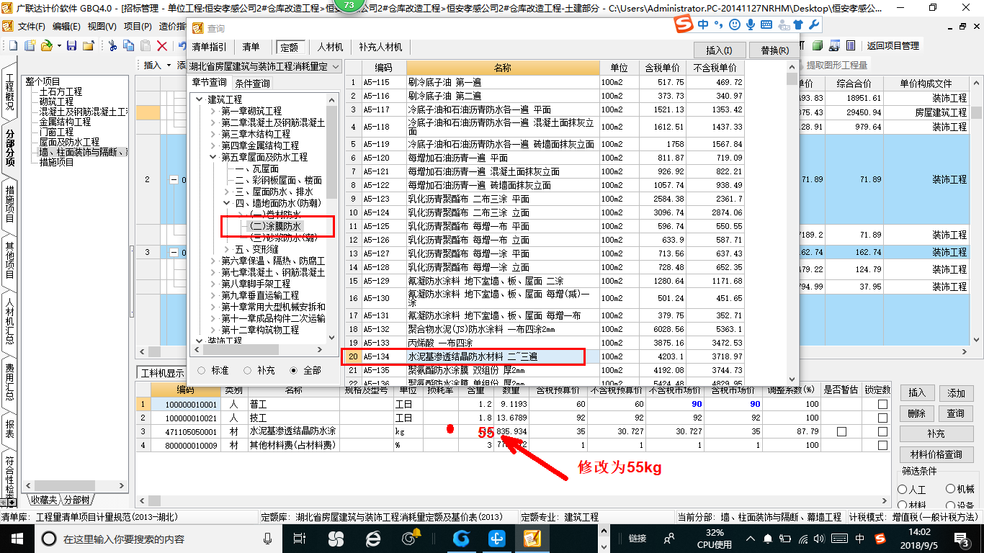Click the new-from-template icon with star
The image size is (984, 553).
[x=30, y=45]
